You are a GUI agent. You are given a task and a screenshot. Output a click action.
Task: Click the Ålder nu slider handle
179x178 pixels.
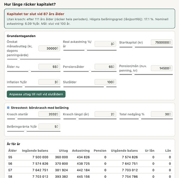point(30,72)
